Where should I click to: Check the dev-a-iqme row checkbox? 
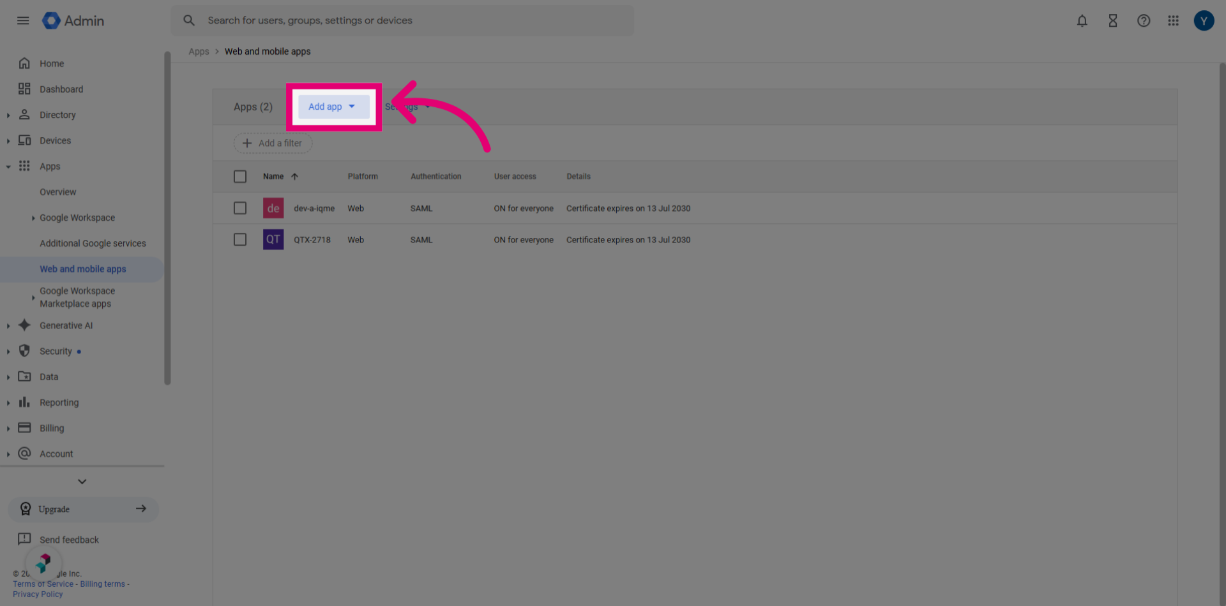(x=240, y=208)
